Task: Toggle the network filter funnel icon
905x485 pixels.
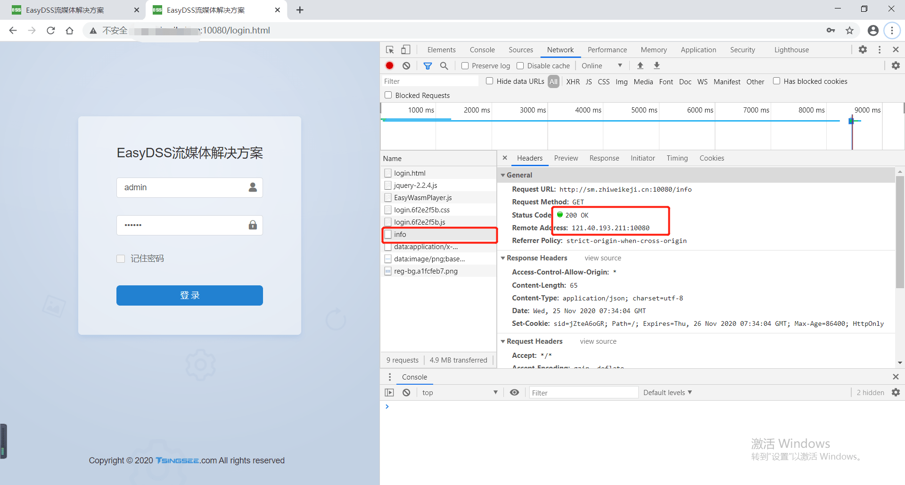Action: click(x=428, y=66)
